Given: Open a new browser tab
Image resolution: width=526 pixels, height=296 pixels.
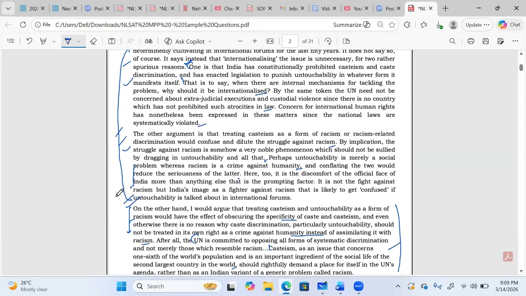Looking at the screenshot, I should pyautogui.click(x=445, y=8).
